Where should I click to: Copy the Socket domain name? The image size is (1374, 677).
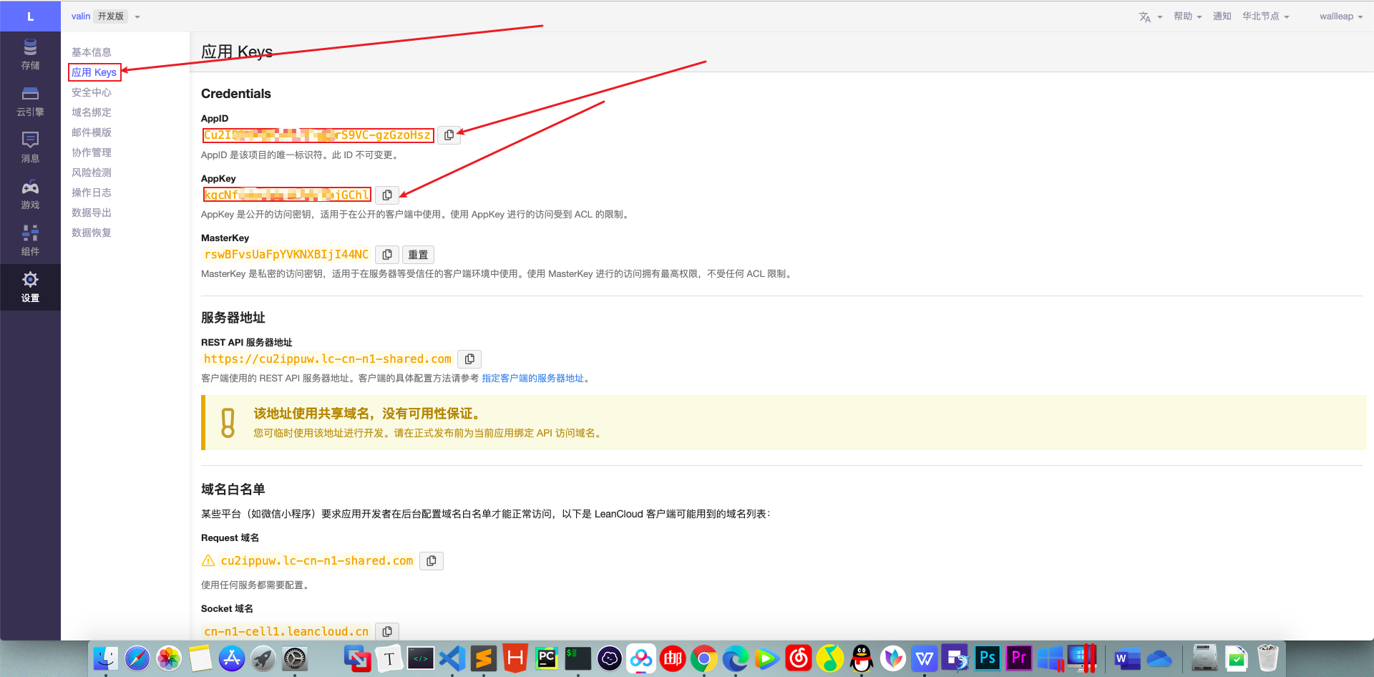387,631
